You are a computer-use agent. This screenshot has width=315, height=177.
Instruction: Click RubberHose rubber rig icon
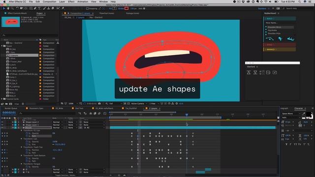(280, 38)
